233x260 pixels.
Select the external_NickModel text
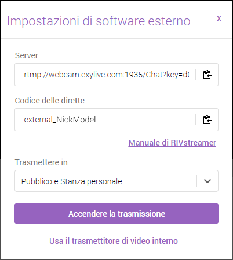[60, 120]
